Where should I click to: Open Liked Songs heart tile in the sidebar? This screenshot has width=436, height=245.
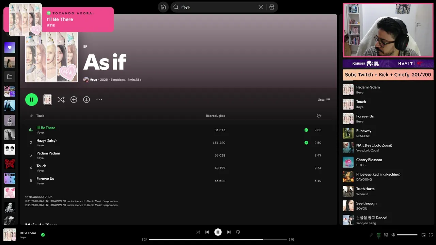10,48
